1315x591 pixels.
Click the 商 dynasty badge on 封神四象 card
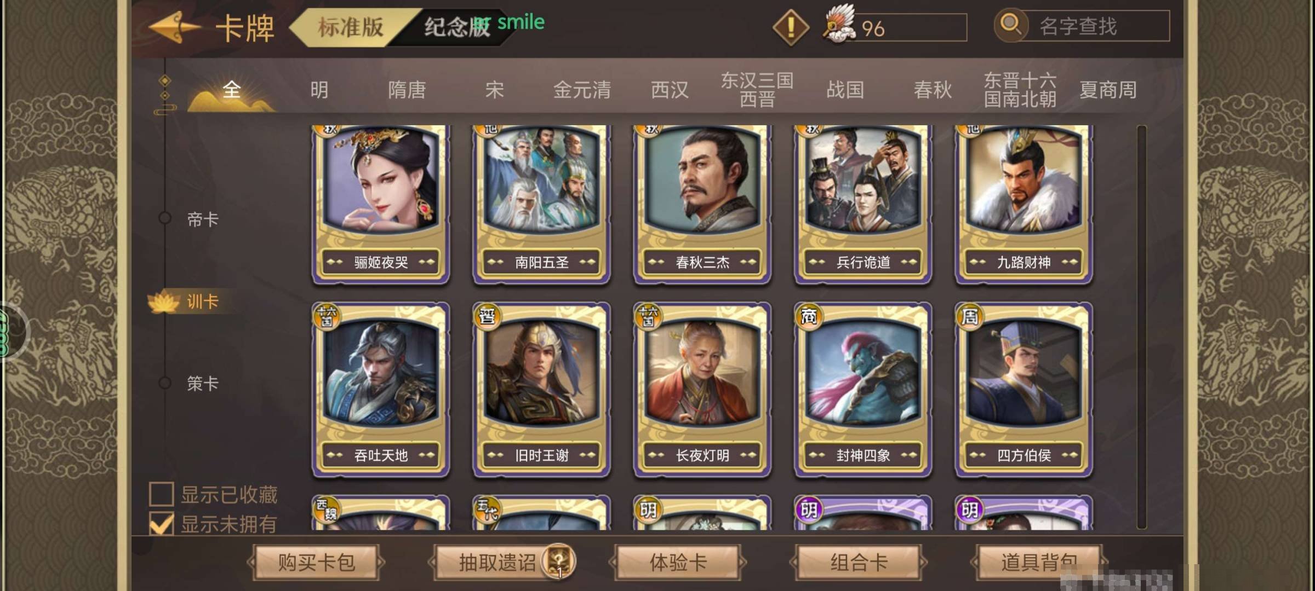point(809,316)
